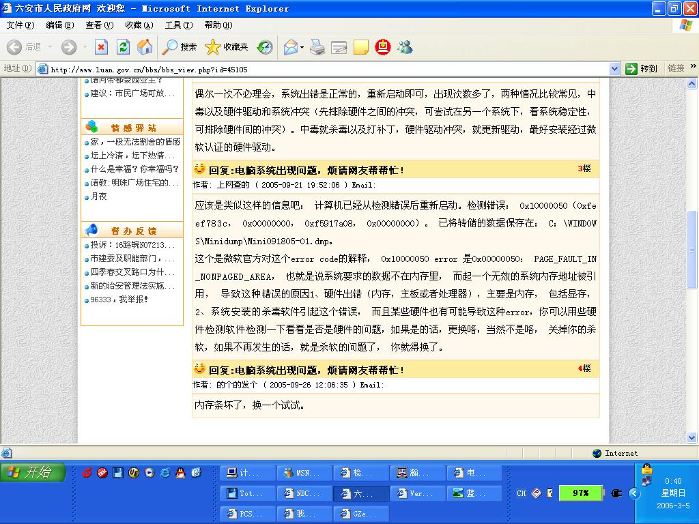Open the 查看(V) menu
The width and height of the screenshot is (699, 524).
[x=99, y=25]
